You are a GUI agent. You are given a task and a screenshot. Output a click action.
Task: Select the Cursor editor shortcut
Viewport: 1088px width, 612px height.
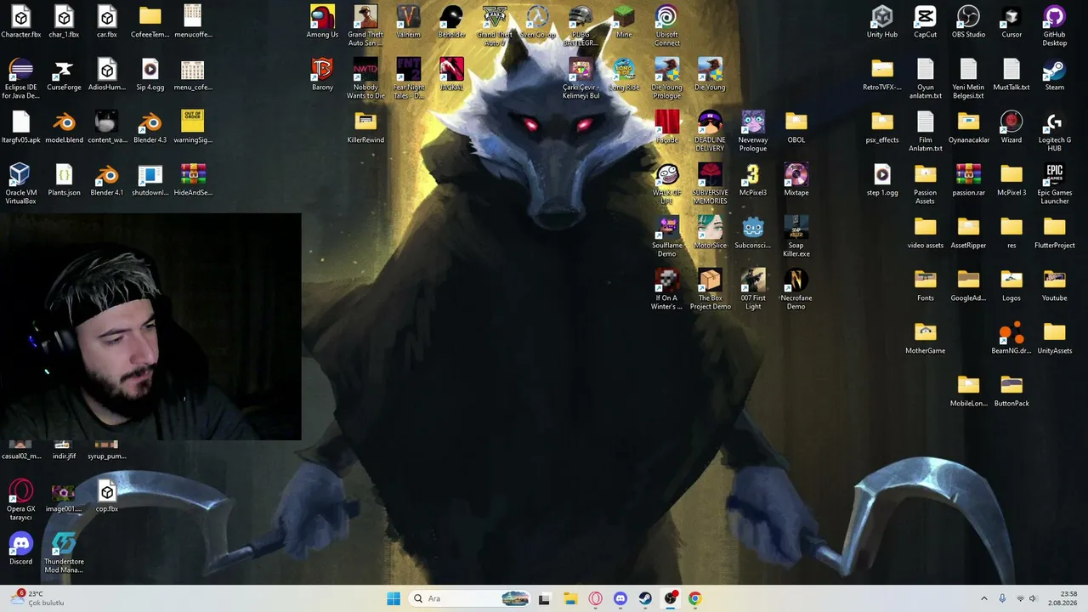pyautogui.click(x=1011, y=22)
